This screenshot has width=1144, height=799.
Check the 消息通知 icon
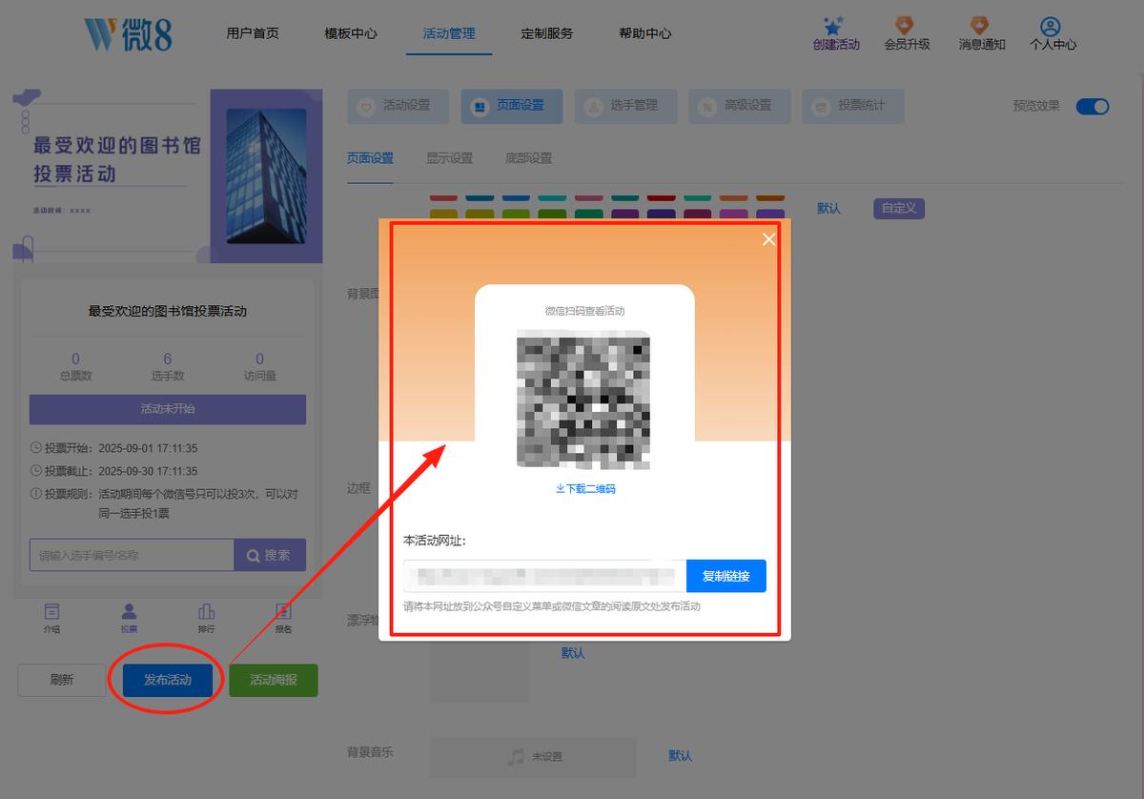click(x=979, y=26)
